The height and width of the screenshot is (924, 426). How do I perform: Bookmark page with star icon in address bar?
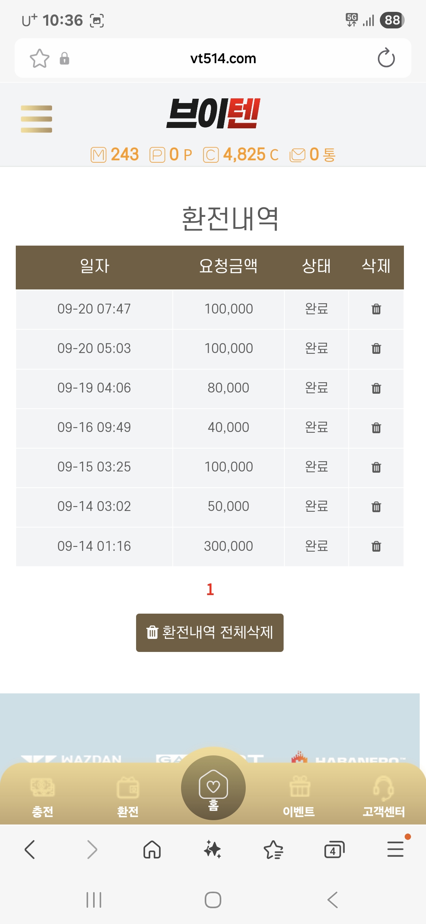pyautogui.click(x=40, y=58)
